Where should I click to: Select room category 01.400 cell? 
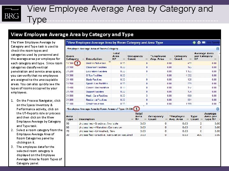coord(70,79)
